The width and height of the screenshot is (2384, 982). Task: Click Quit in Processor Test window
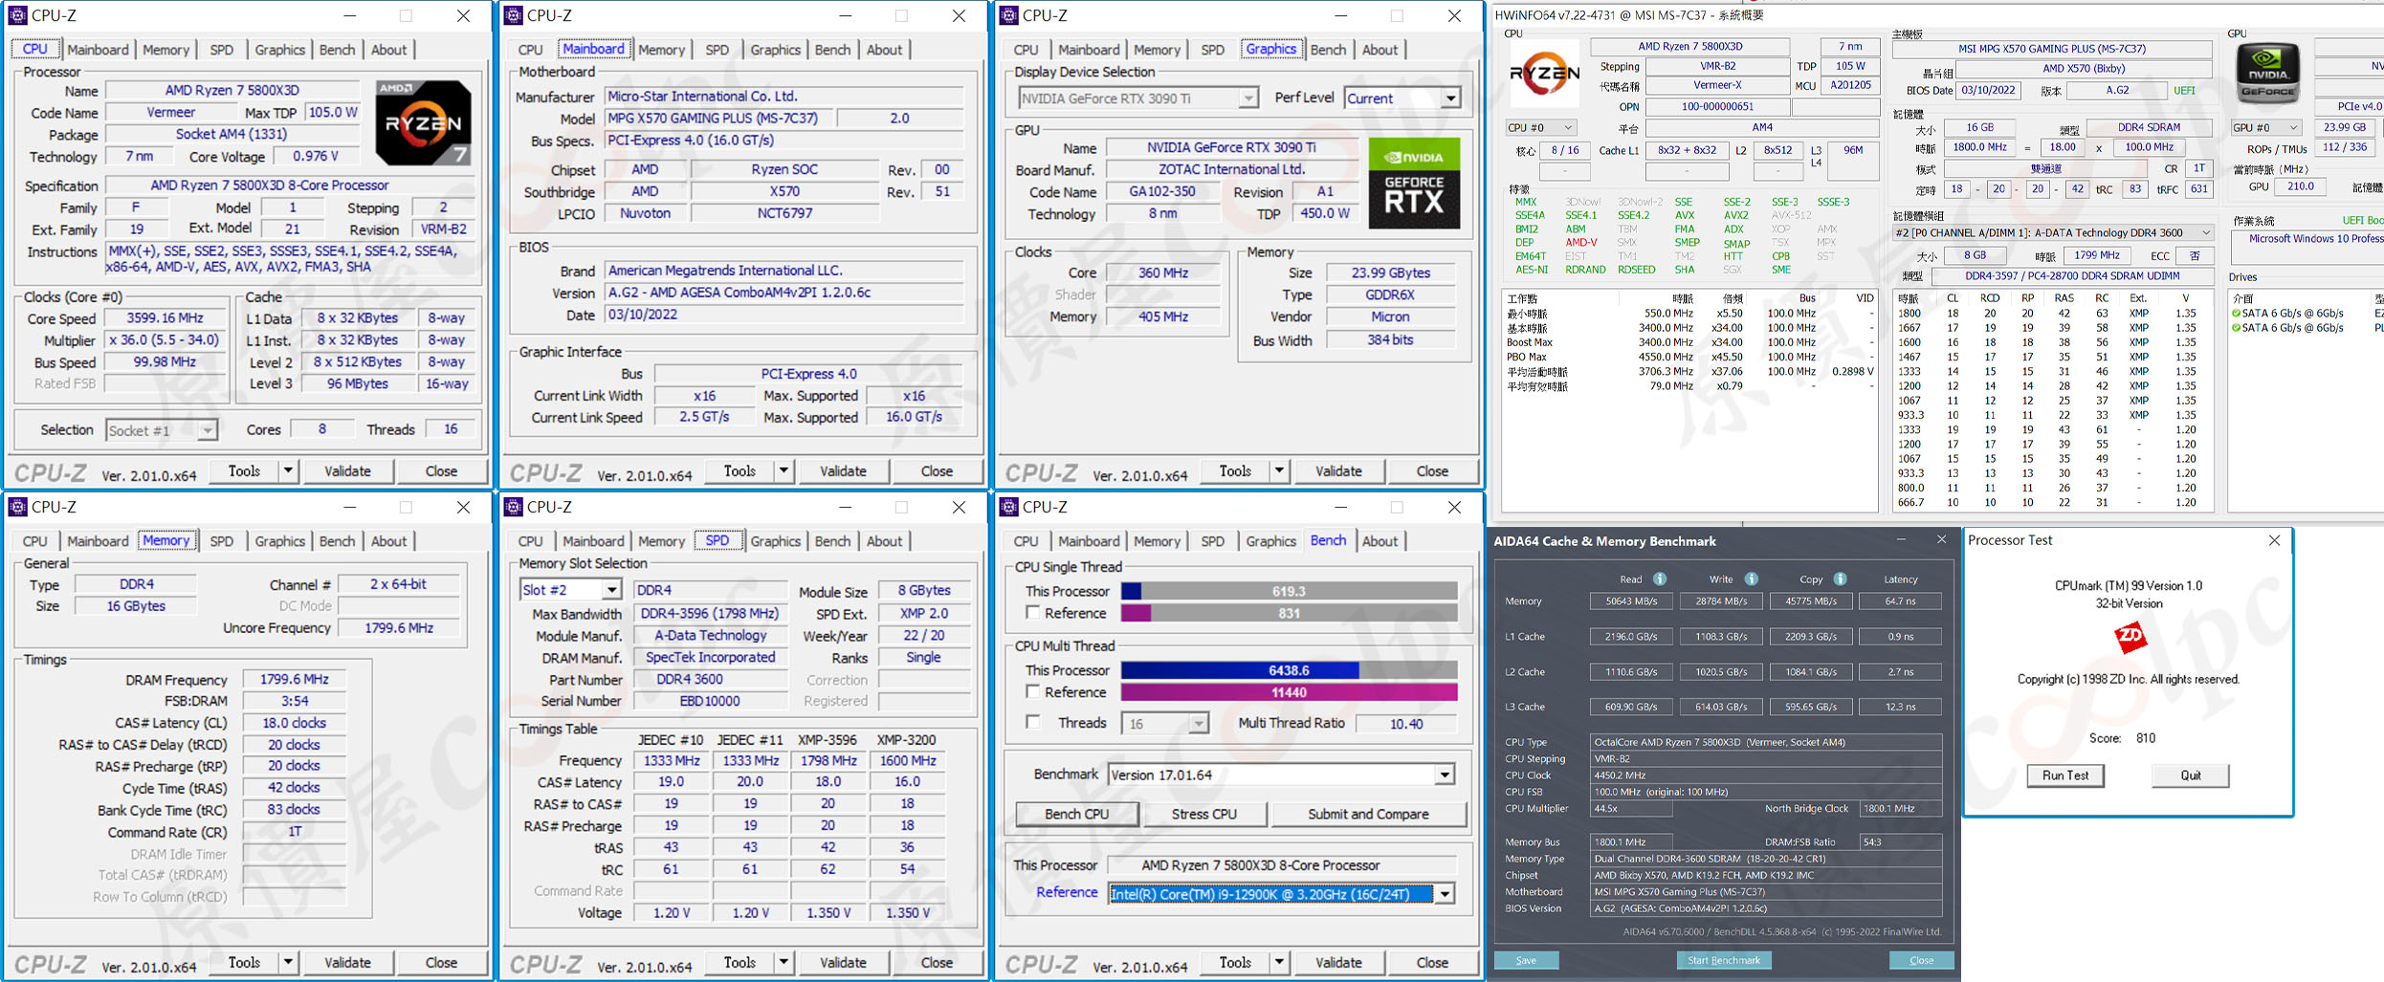(2190, 775)
